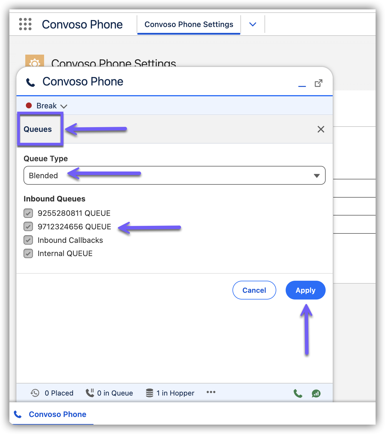Expand the navigation tab chevron menu

[x=253, y=24]
